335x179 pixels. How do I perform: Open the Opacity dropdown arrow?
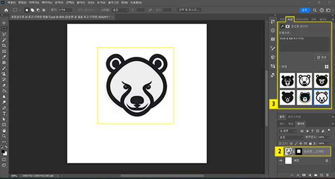pos(327,137)
